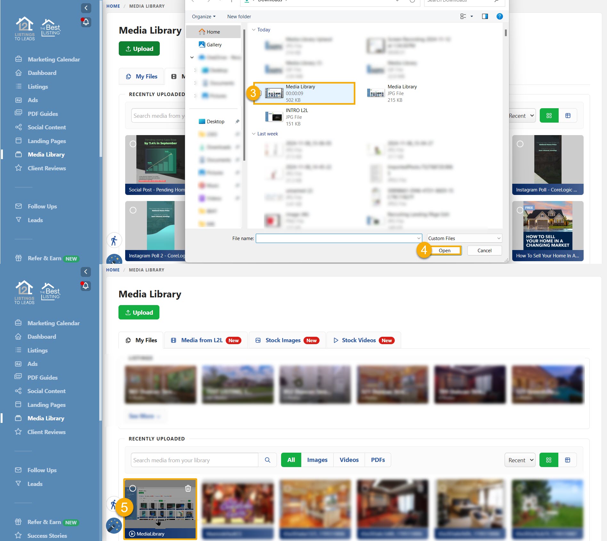
Task: Open the Custom Files file type dropdown
Action: point(464,238)
